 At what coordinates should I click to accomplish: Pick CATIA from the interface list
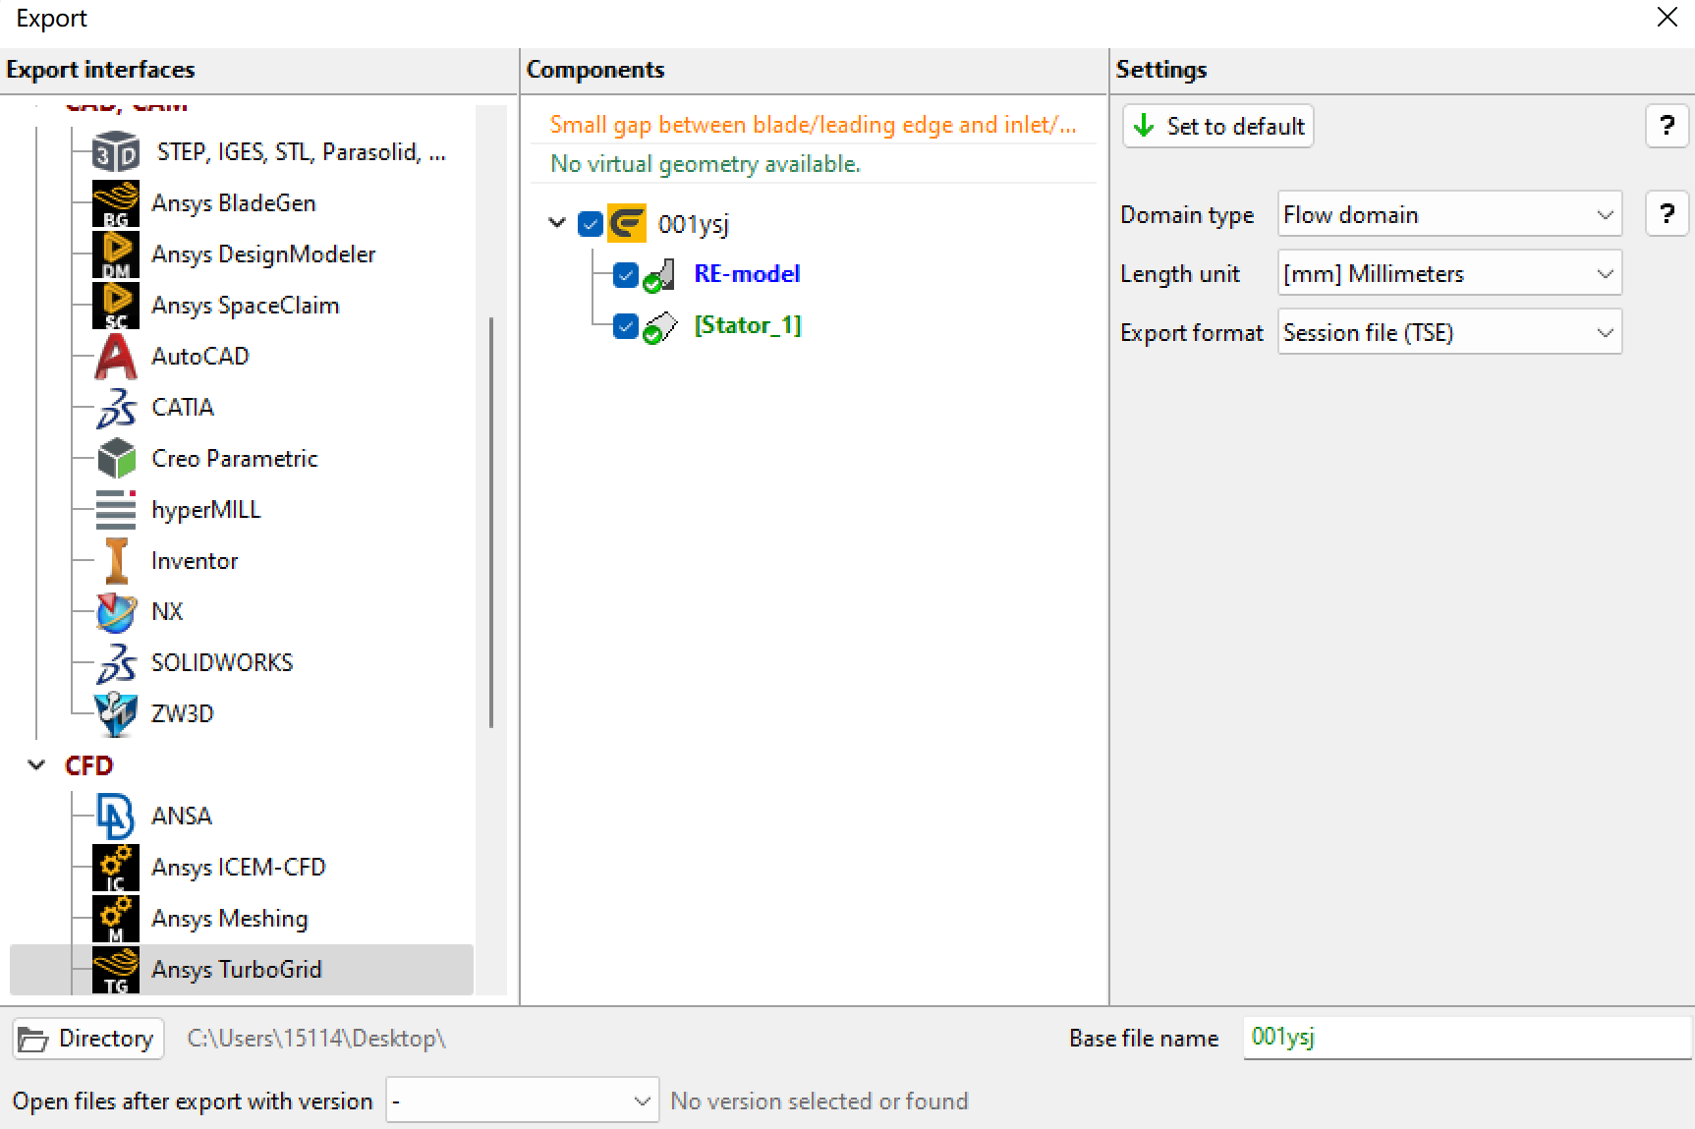coord(183,408)
